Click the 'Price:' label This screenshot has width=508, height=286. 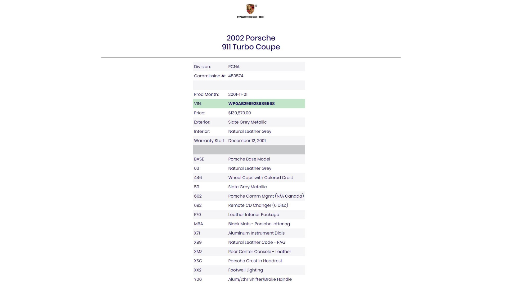[x=200, y=113]
